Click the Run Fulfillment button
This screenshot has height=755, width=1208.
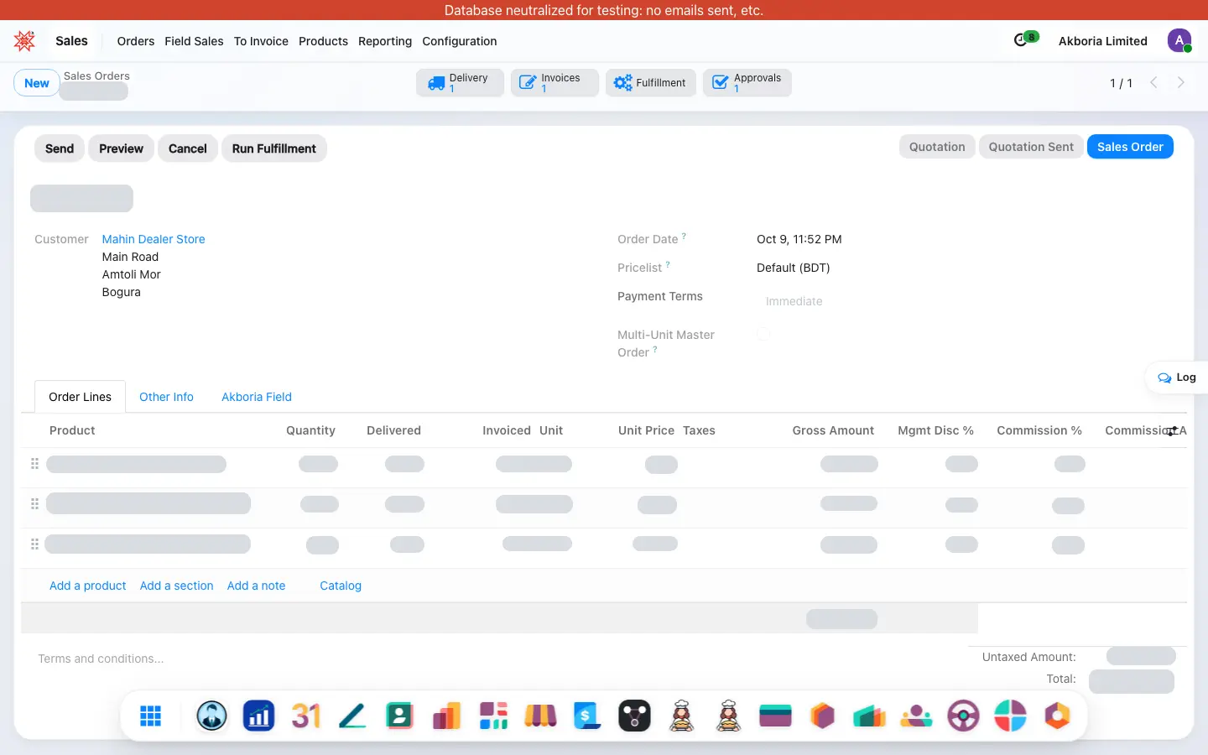click(274, 148)
